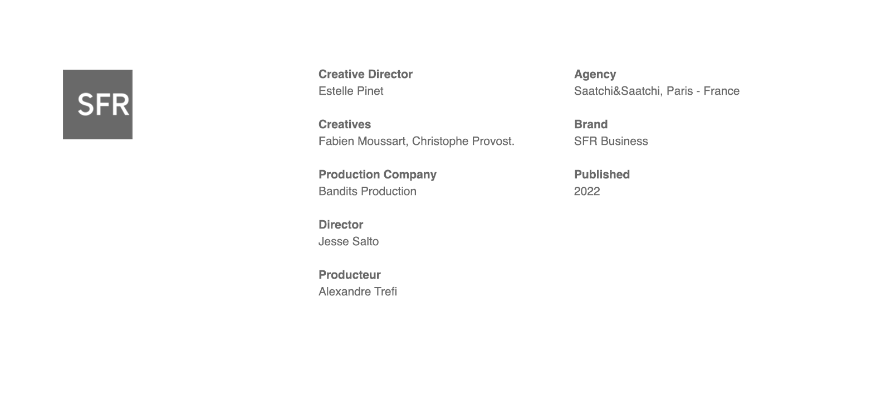Select the Producteur heading
This screenshot has height=418, width=891.
pyautogui.click(x=350, y=275)
